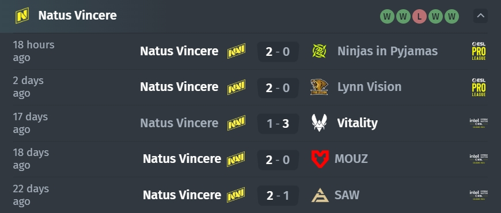The image size is (501, 213).
Task: Click the red L result badge
Action: point(419,17)
